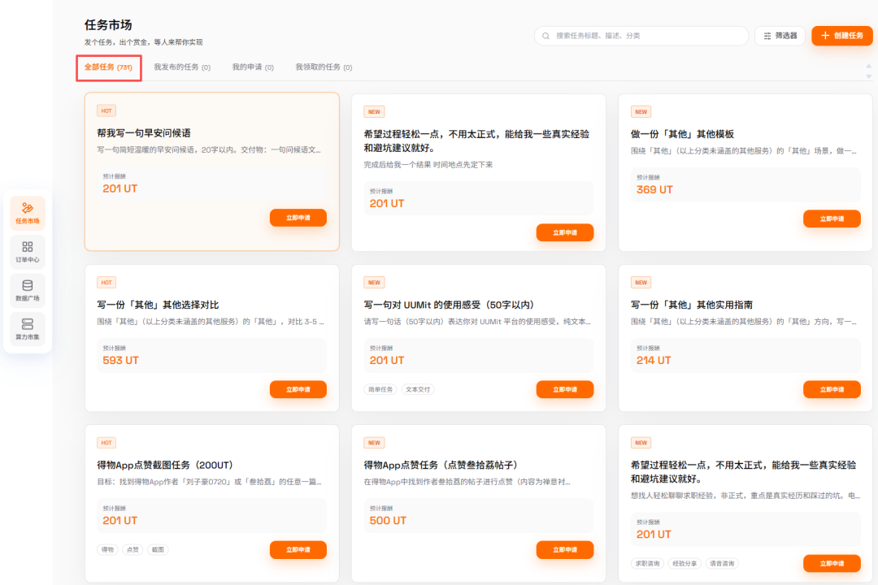
Task: Open the 筛选器 filter button
Action: 780,36
